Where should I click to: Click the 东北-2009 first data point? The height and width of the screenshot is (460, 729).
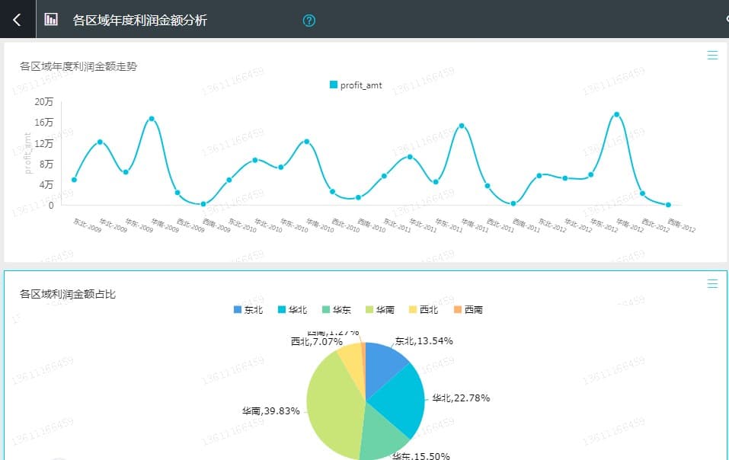click(75, 180)
